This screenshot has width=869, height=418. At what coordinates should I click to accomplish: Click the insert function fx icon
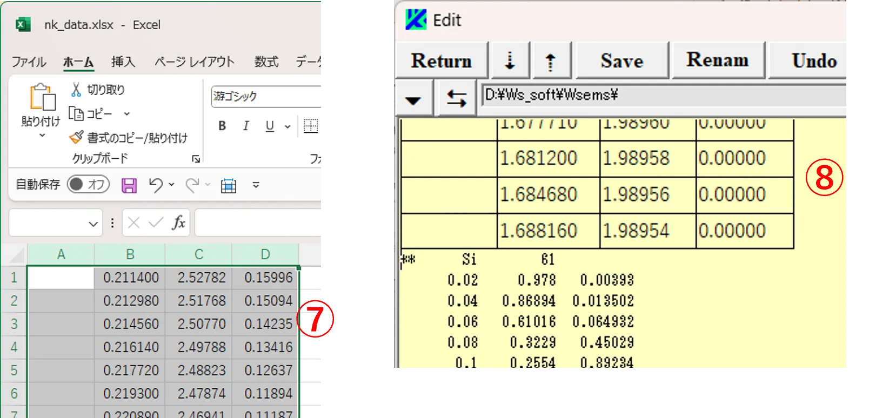click(x=179, y=223)
